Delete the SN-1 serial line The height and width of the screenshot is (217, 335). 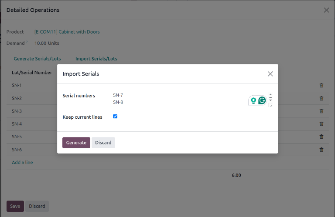coord(321,86)
